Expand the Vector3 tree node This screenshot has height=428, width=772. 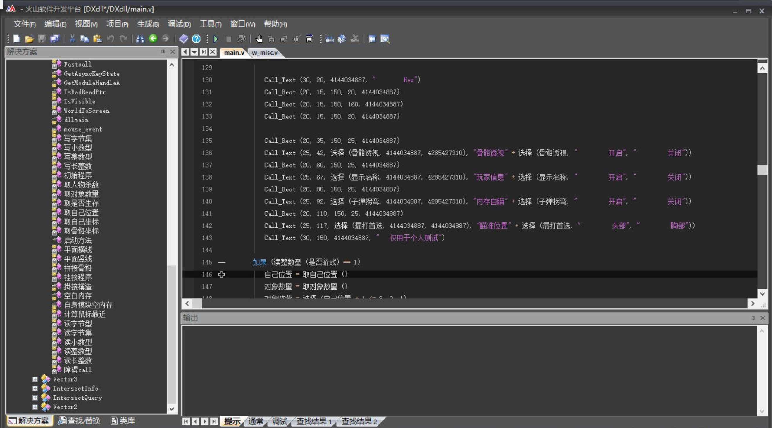(x=35, y=379)
